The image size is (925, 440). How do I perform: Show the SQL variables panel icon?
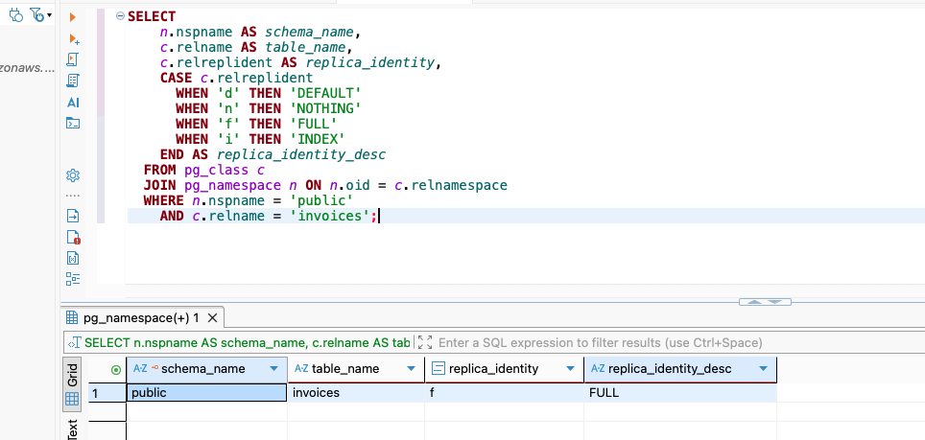[73, 258]
